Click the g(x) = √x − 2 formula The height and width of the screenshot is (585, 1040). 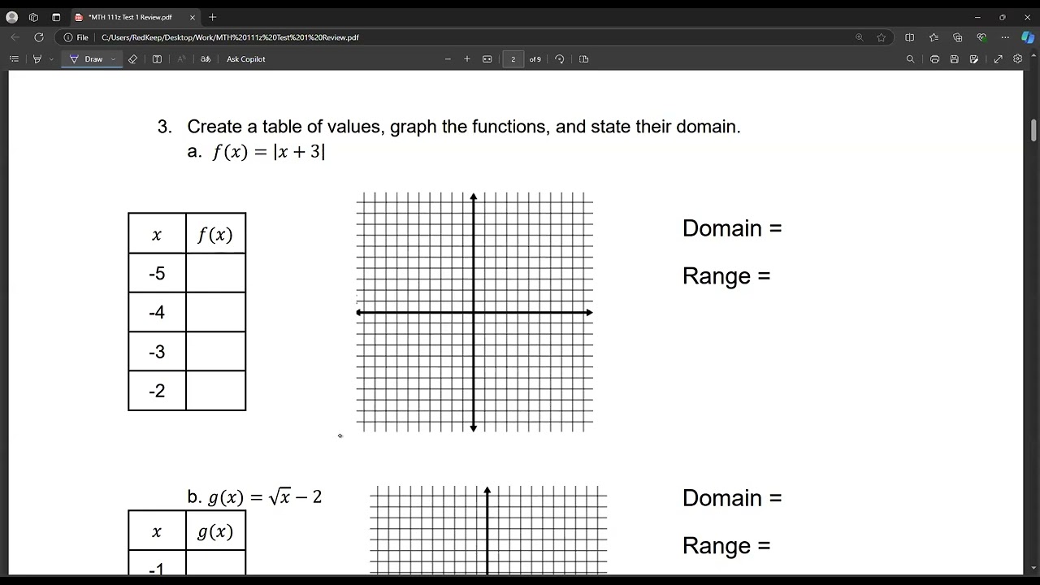coord(265,497)
